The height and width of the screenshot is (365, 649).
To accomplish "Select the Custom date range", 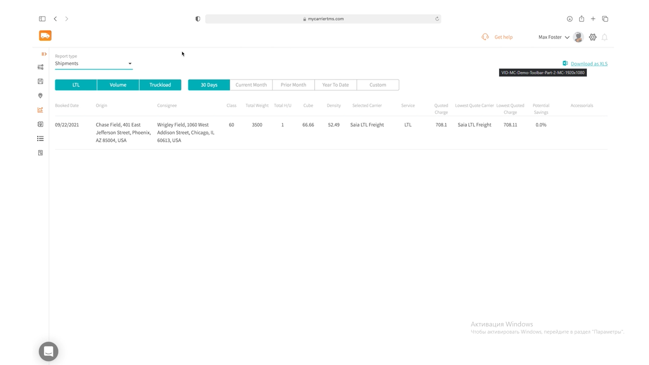I will [378, 85].
